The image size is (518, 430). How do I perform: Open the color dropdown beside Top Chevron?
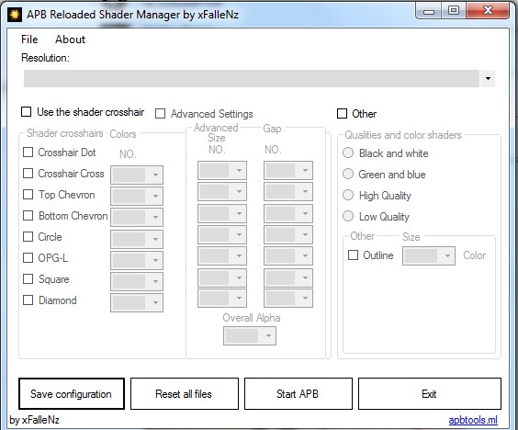[137, 196]
